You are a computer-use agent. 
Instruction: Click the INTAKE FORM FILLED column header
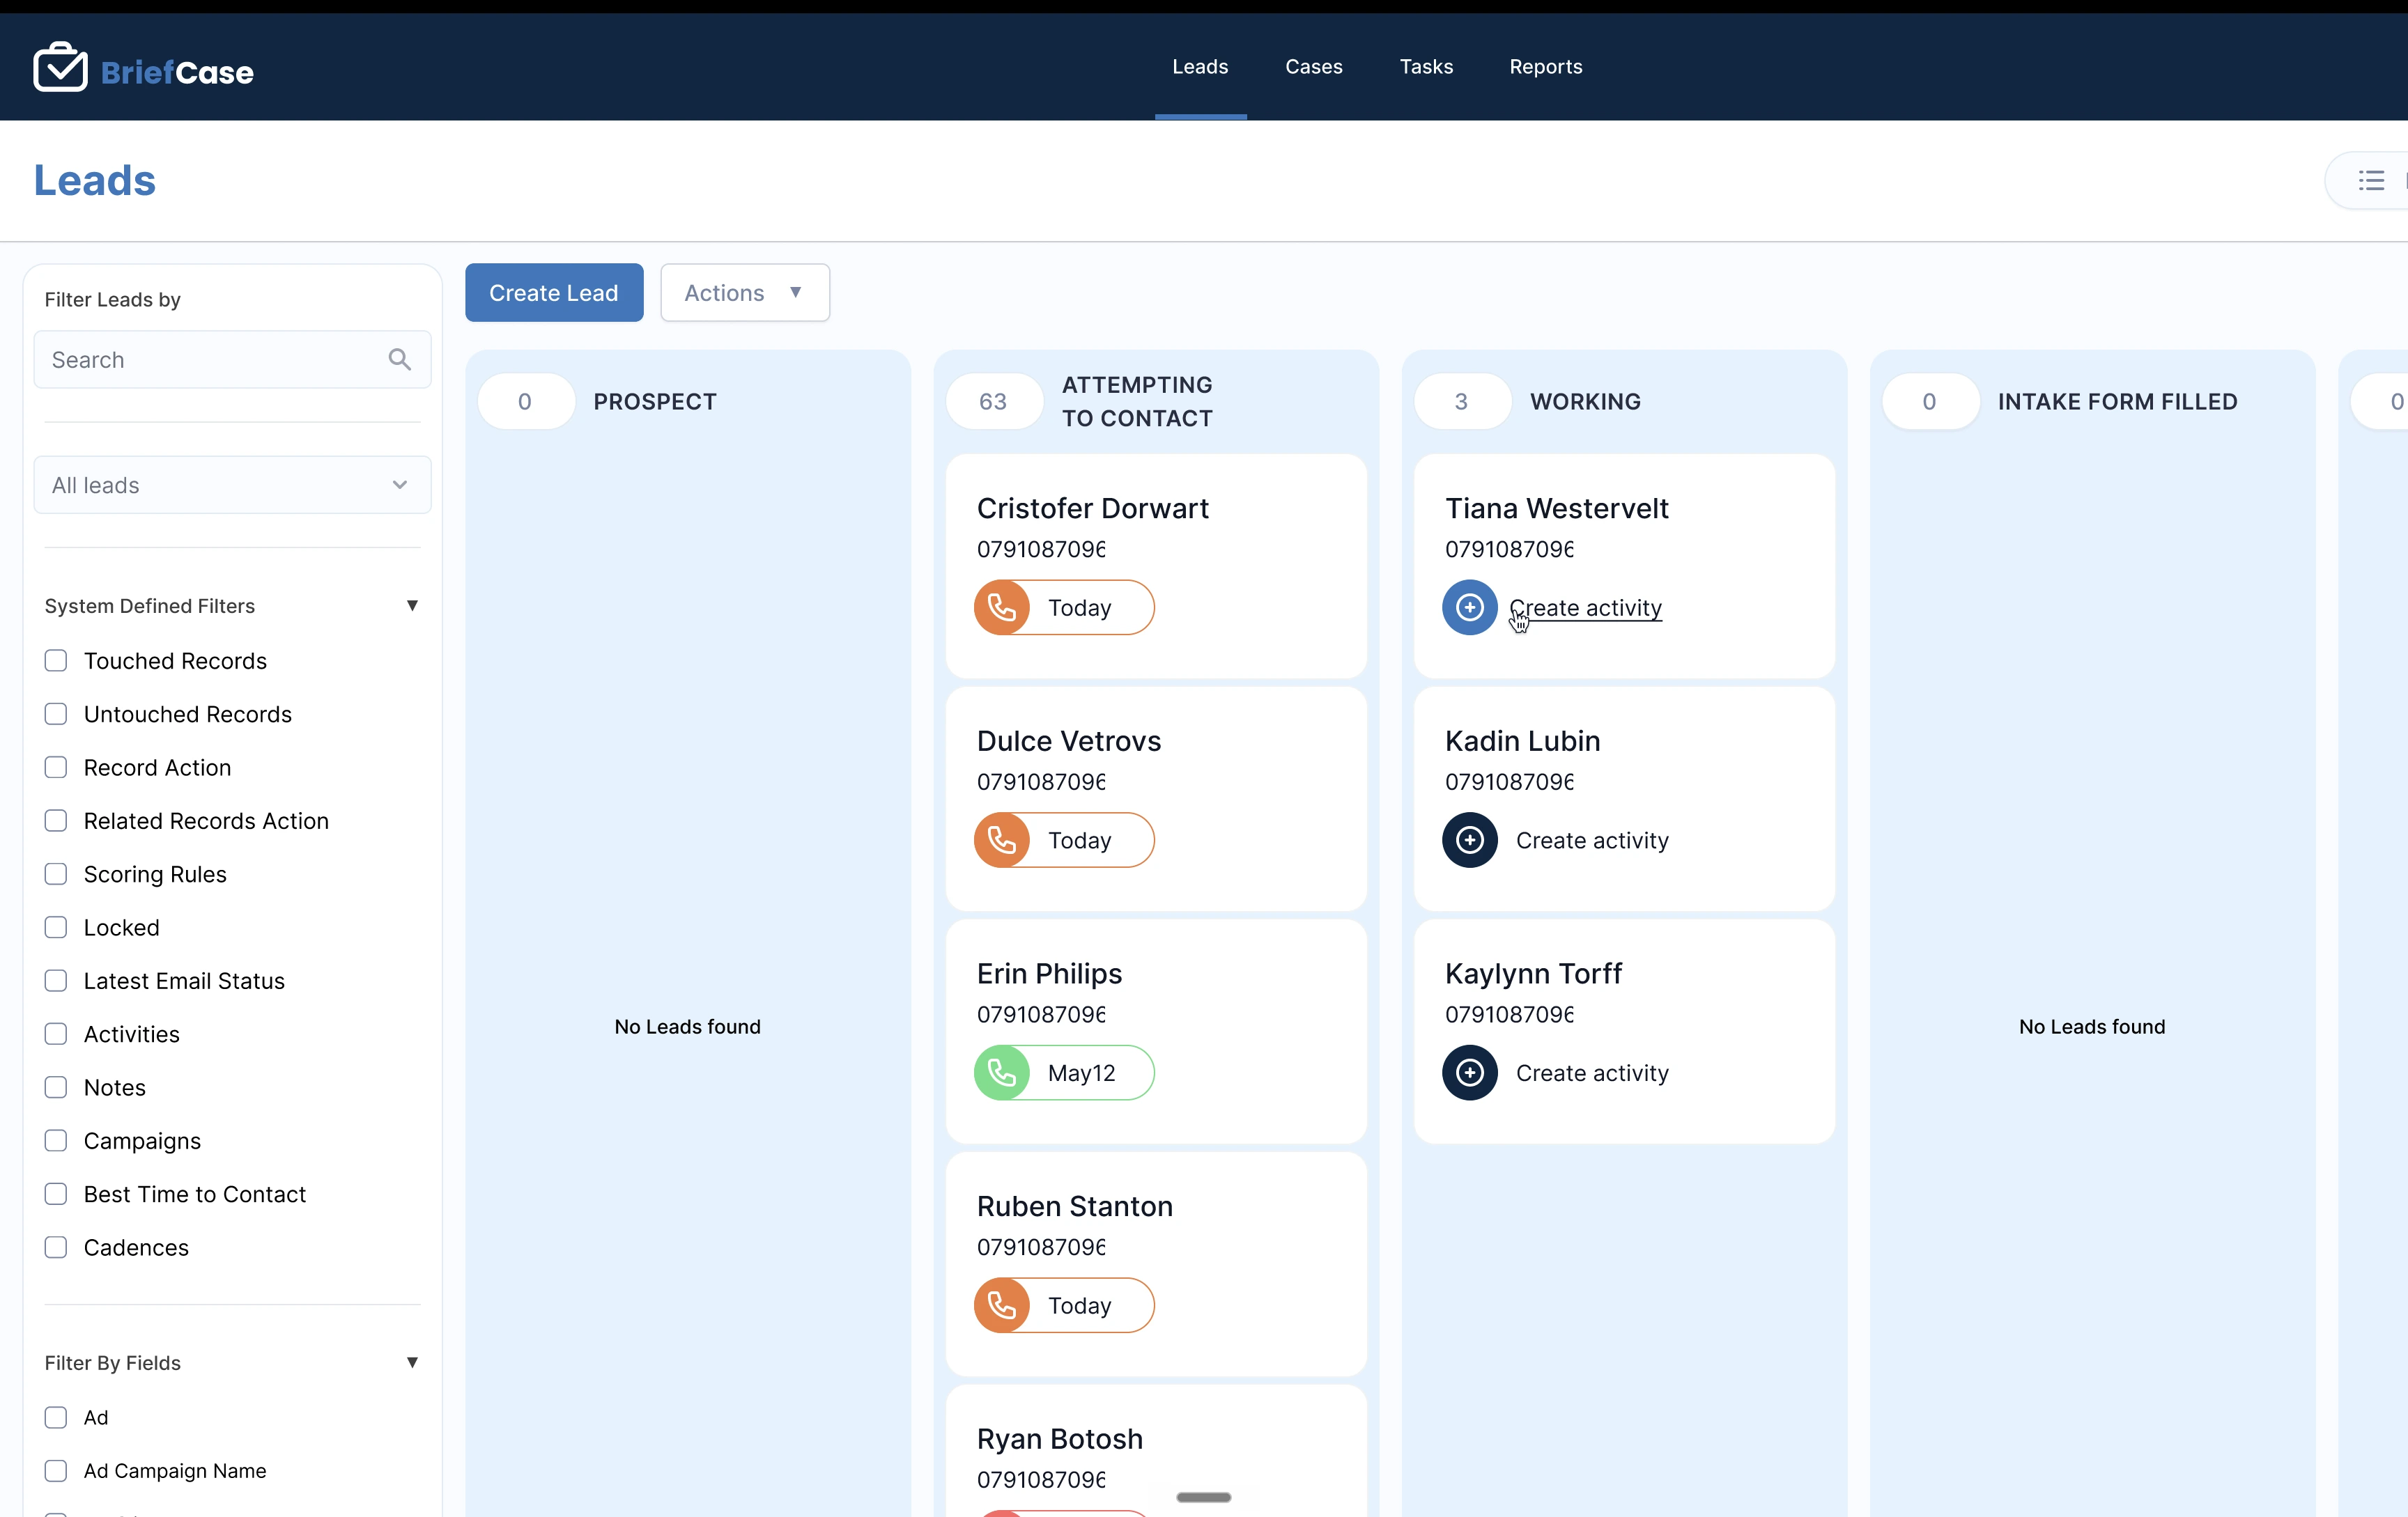[x=2117, y=402]
